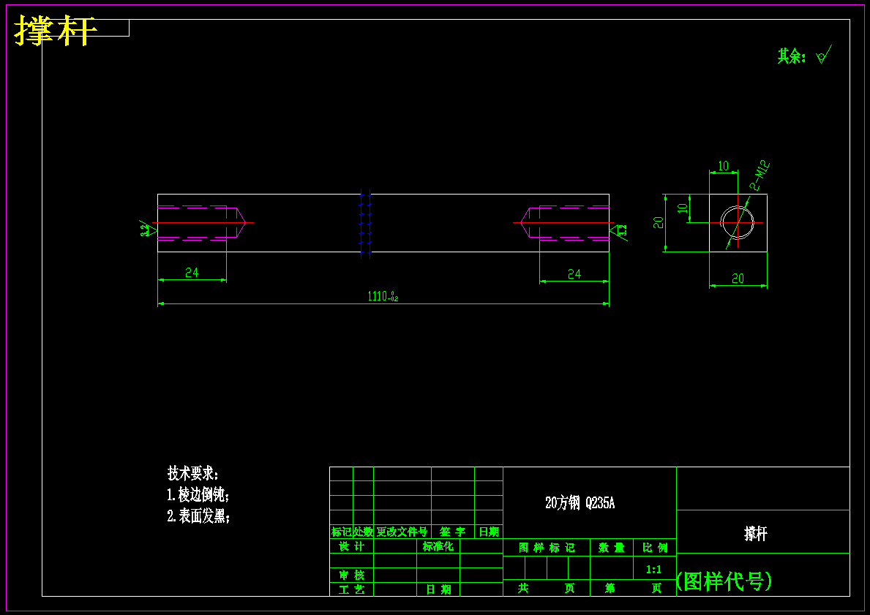Image resolution: width=870 pixels, height=615 pixels.
Task: Click the 标准化 label
Action: tap(438, 546)
